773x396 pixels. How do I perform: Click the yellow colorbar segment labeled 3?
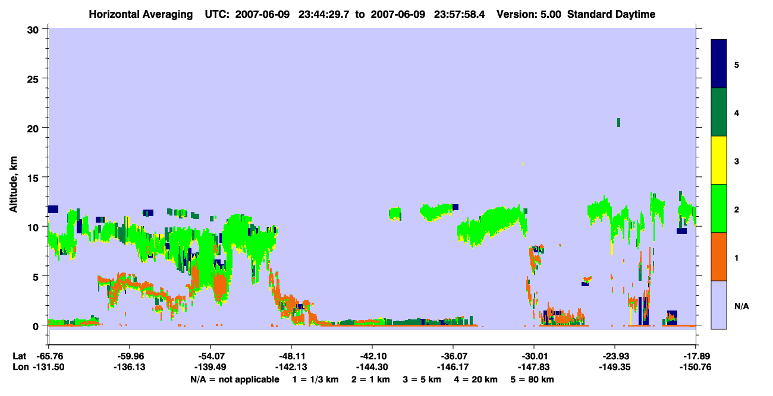pyautogui.click(x=719, y=160)
